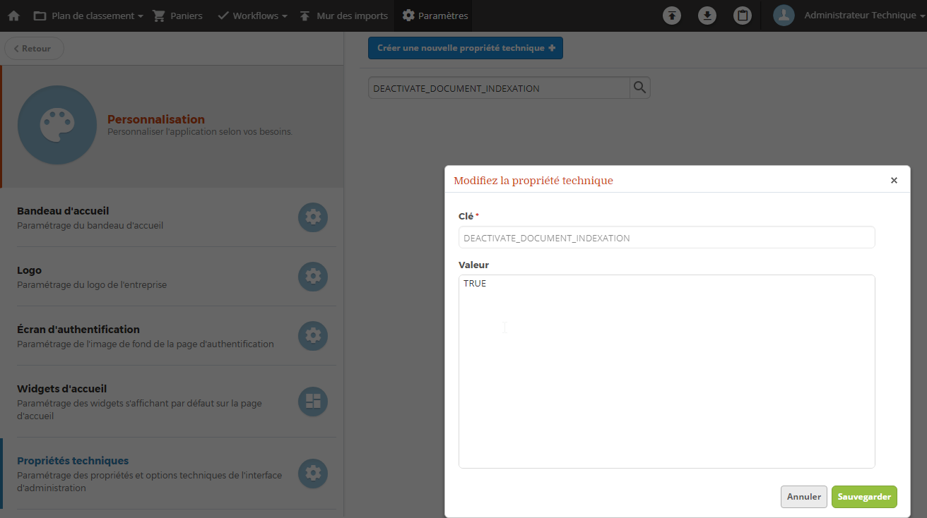Open the upload icon in header
The image size is (927, 518).
coord(672,16)
